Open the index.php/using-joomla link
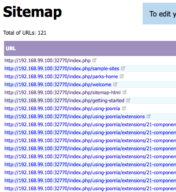This screenshot has width=176, height=192. pyautogui.click(x=62, y=108)
